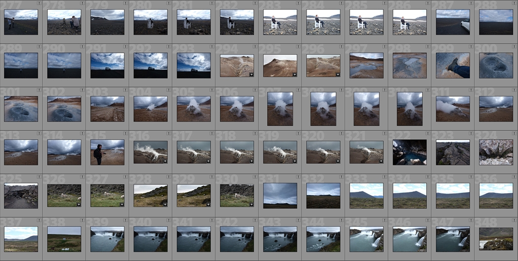Click the metadata warning icon on cell 305

[x=211, y=90]
